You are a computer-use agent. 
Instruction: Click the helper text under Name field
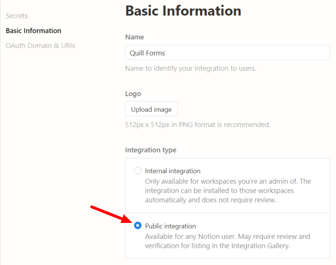(x=191, y=68)
